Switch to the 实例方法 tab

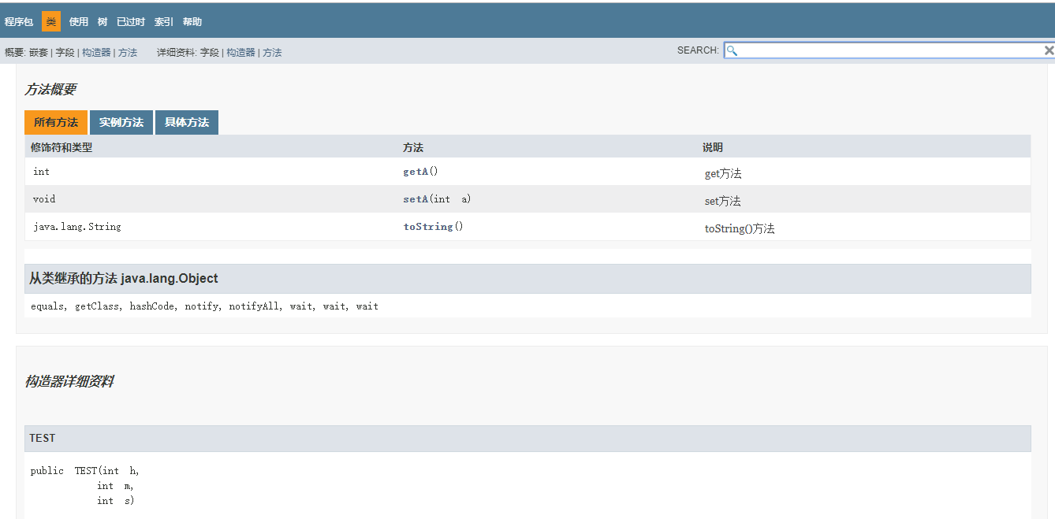click(x=121, y=122)
